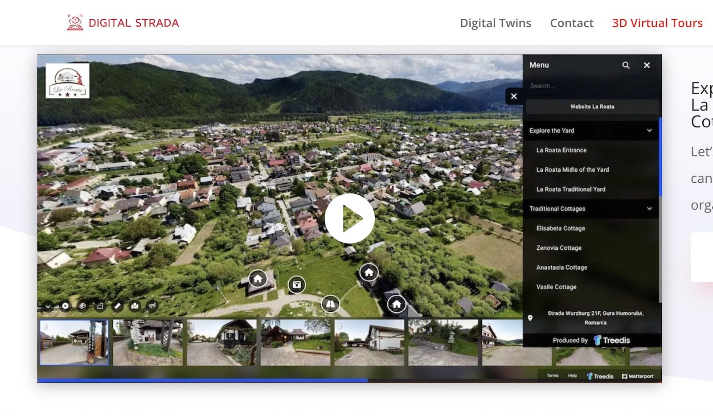The height and width of the screenshot is (416, 713).
Task: Select the first highlighted entrance thumbnail
Action: point(74,342)
